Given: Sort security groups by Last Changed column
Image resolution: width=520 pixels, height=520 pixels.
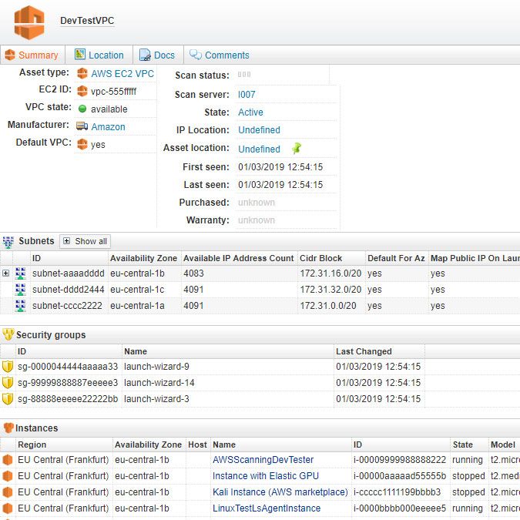Looking at the screenshot, I should click(364, 351).
